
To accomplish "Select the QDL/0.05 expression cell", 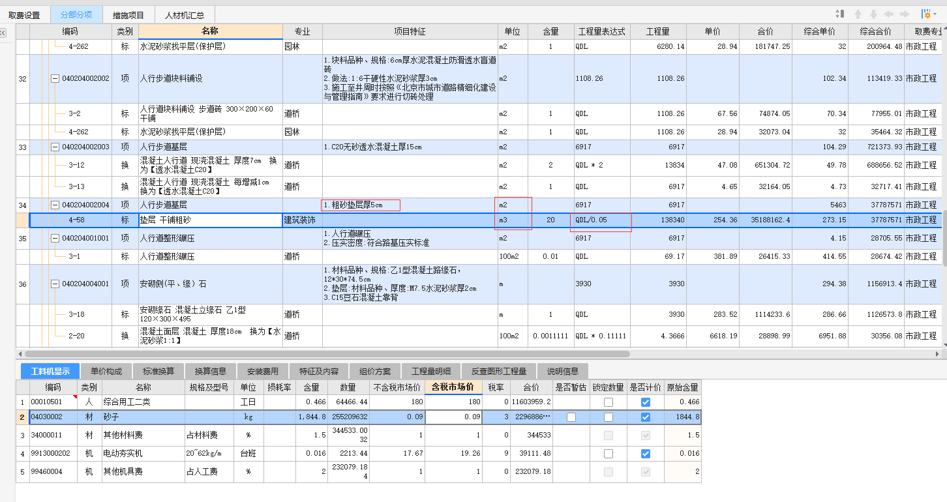I will [x=601, y=220].
